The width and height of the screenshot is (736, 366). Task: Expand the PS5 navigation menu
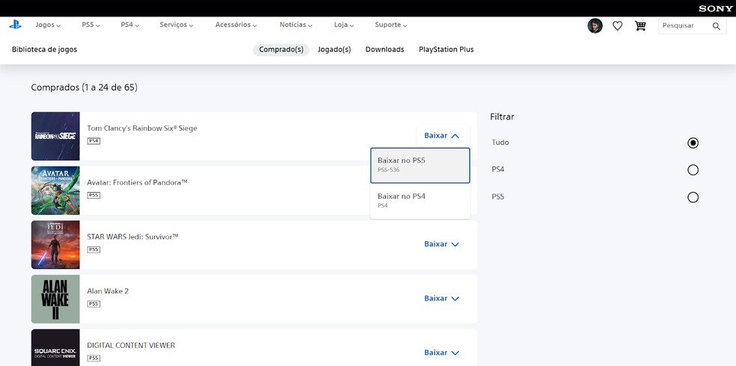tap(91, 25)
